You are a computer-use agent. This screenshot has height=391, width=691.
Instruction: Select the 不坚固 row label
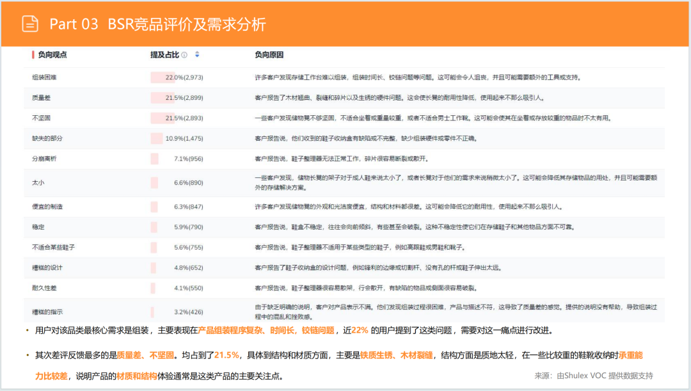click(x=41, y=118)
